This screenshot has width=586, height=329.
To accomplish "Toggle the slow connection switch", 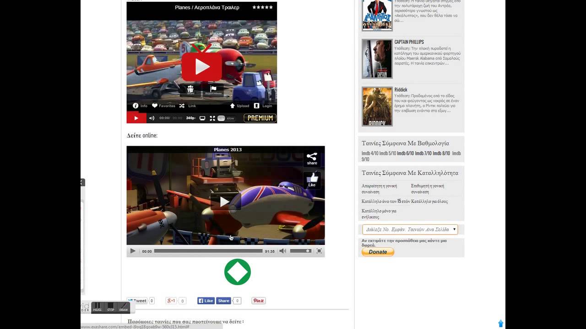I will click(221, 118).
